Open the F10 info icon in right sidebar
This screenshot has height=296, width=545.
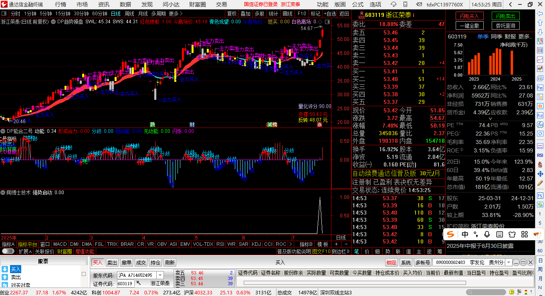click(x=539, y=88)
